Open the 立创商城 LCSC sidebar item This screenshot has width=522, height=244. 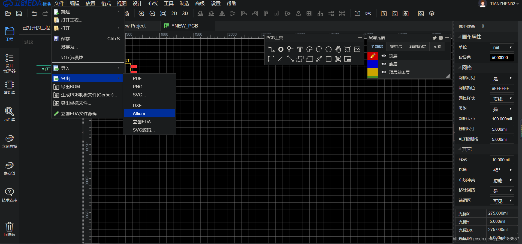[x=9, y=141]
